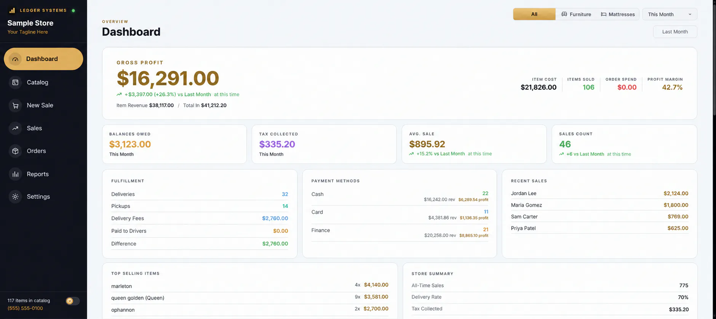Choose the Last Month comparison button
Viewport: 716px width, 319px height.
pos(675,32)
